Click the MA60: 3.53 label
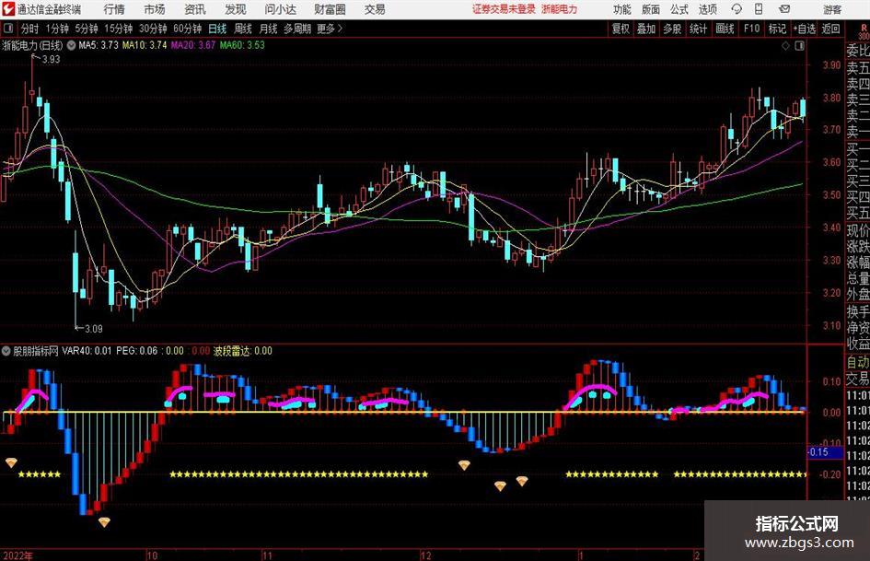Image resolution: width=870 pixels, height=561 pixels. point(242,45)
